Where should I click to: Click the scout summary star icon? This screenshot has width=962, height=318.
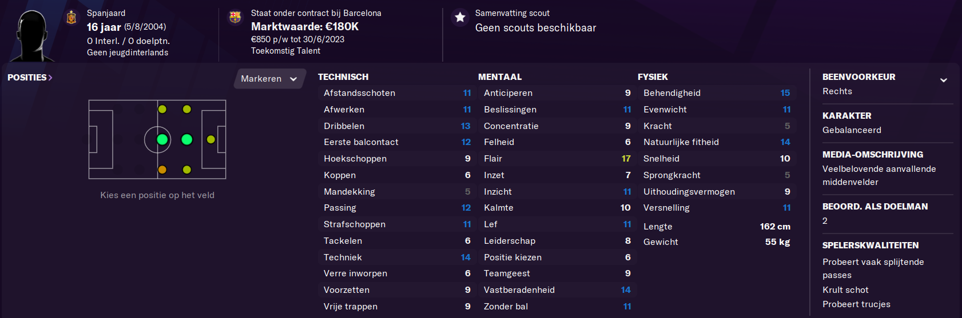460,17
